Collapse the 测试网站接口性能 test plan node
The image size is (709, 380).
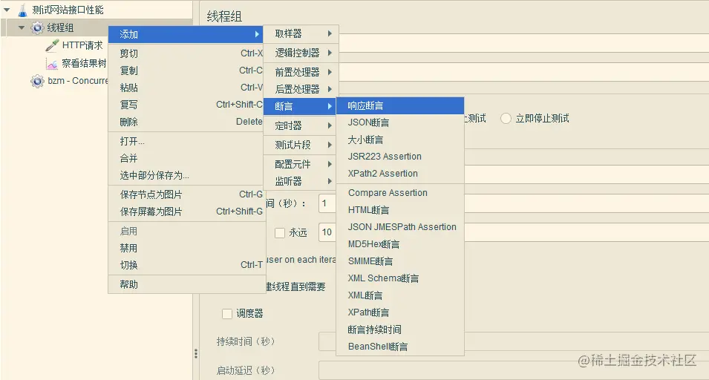(7, 10)
